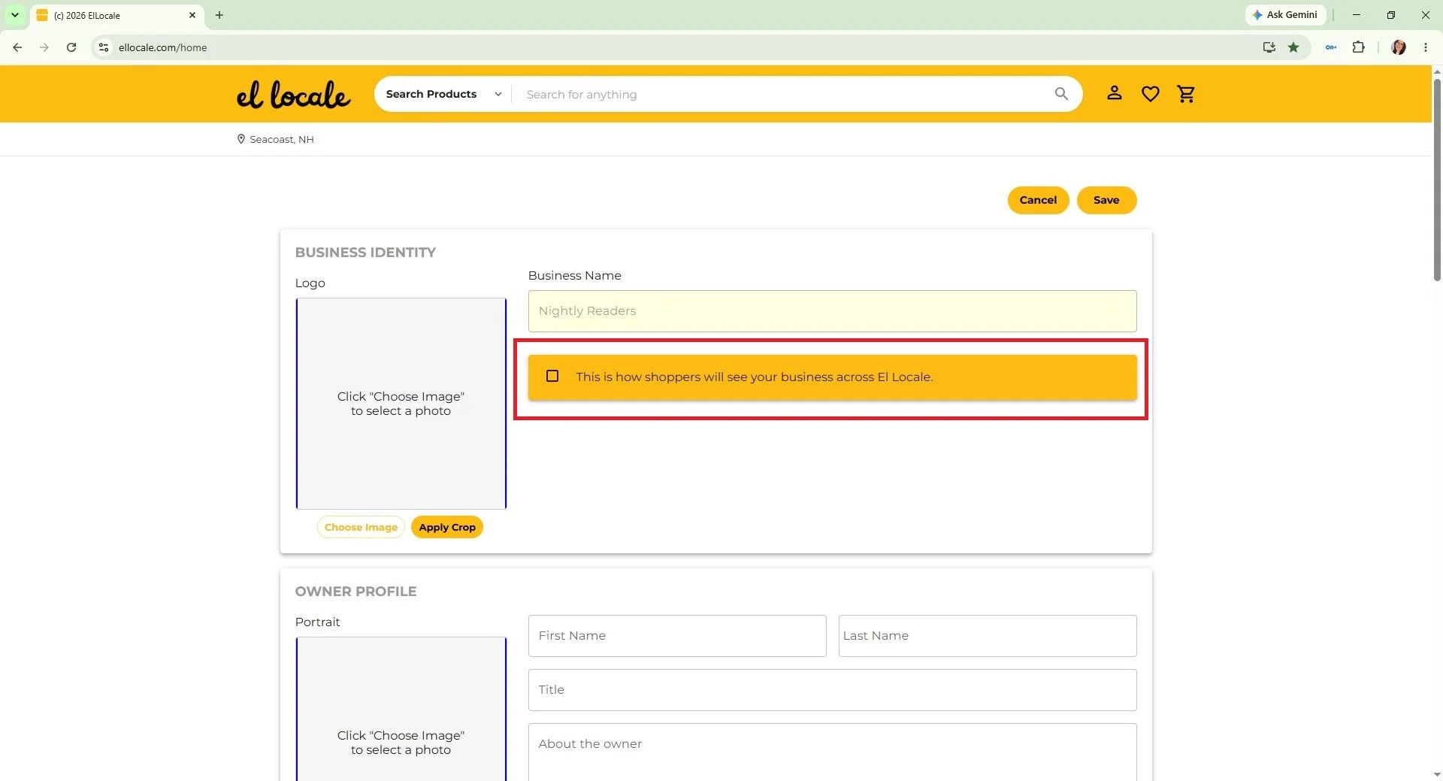Click the Seacoast, NH location
Viewport: 1443px width, 781px height.
tap(282, 139)
